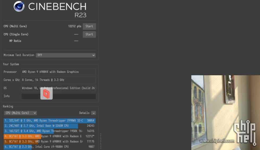Click the empty Info field

[x=58, y=96]
